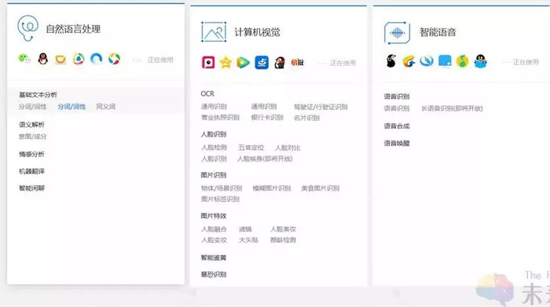The height and width of the screenshot is (307, 550).
Task: Click the 智能语音 sound wave icon
Action: pos(397,33)
